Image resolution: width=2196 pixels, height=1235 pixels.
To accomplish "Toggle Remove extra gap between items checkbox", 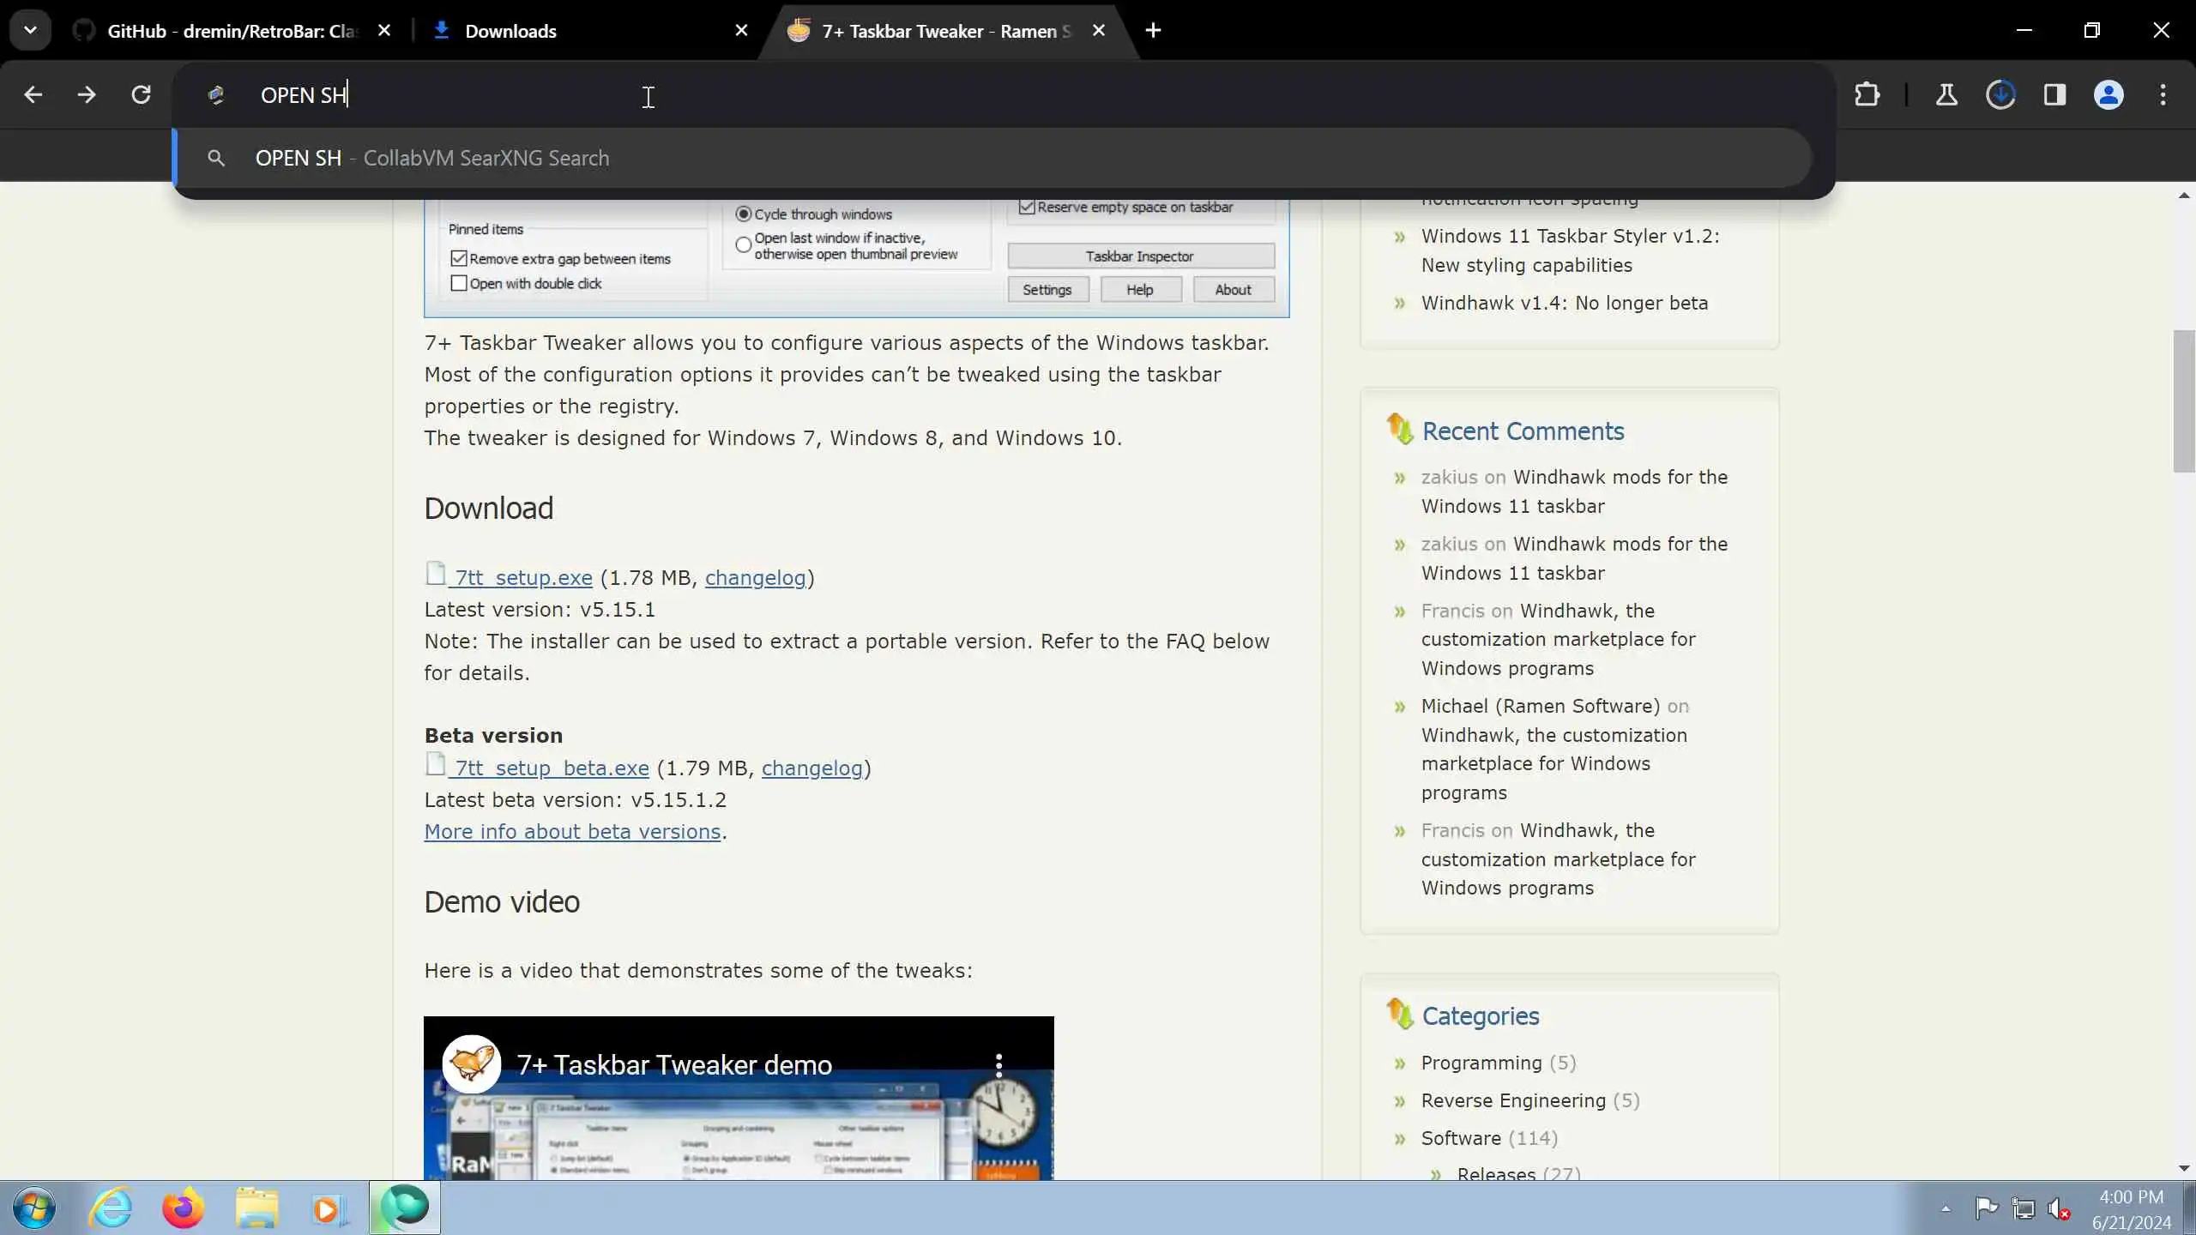I will (459, 258).
